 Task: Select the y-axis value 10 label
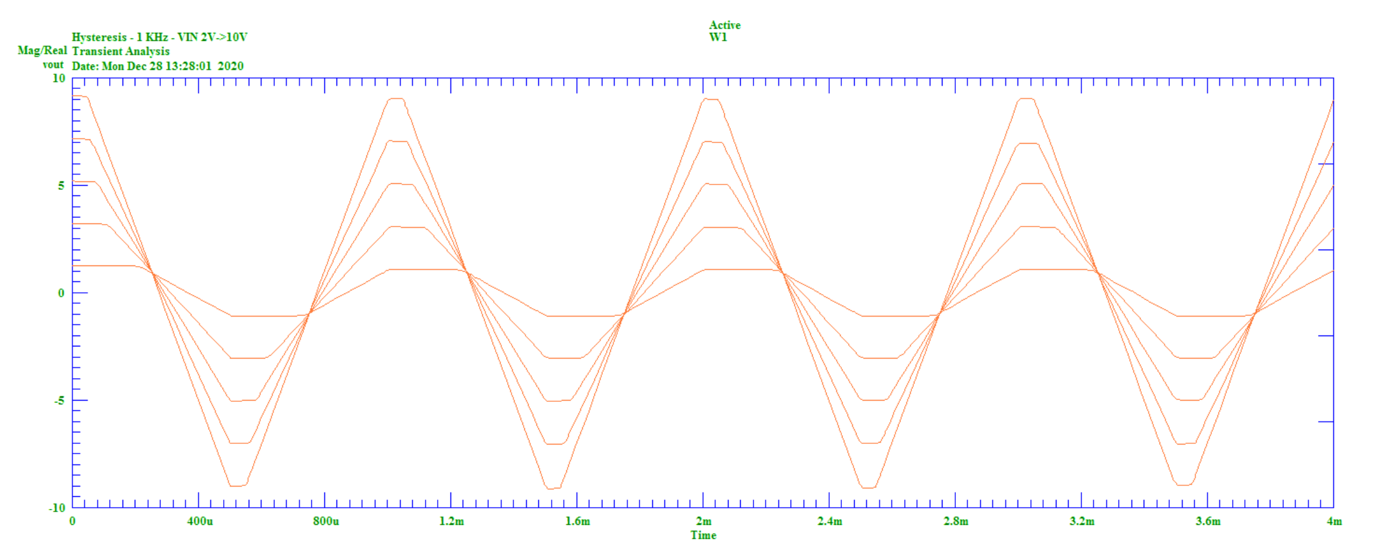coord(59,78)
